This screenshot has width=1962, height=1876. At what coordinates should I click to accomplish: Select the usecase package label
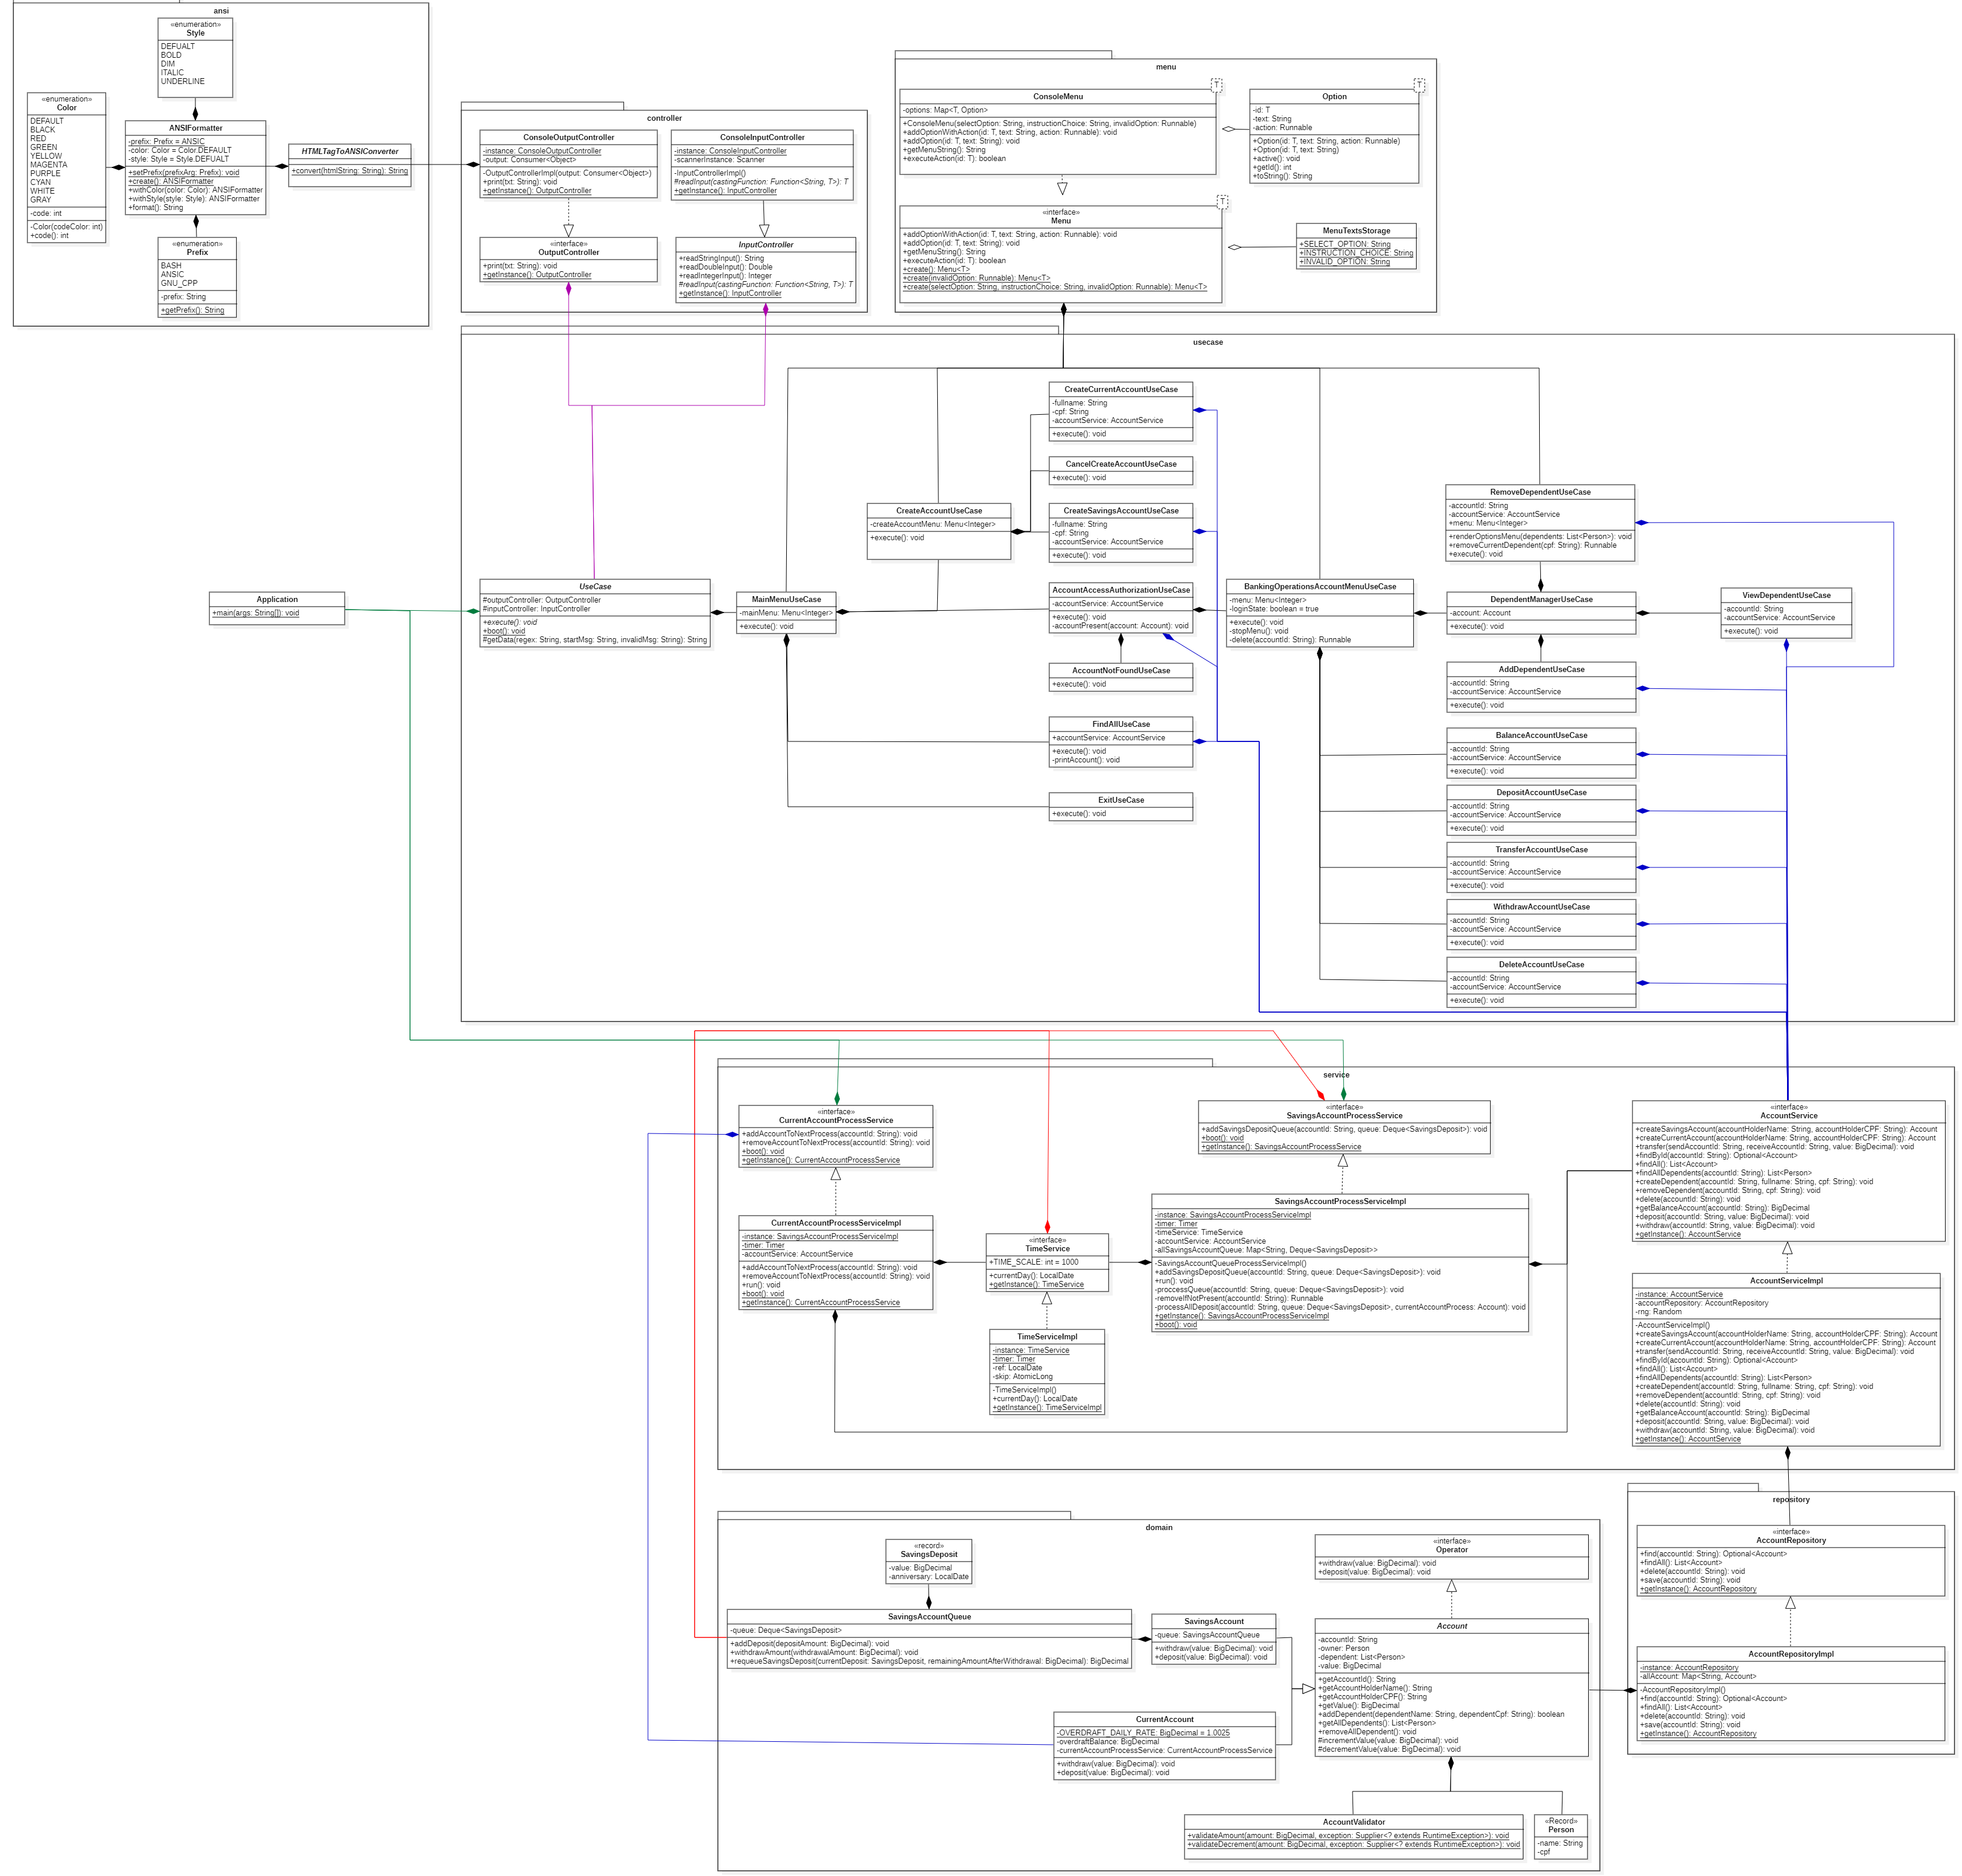[1207, 342]
